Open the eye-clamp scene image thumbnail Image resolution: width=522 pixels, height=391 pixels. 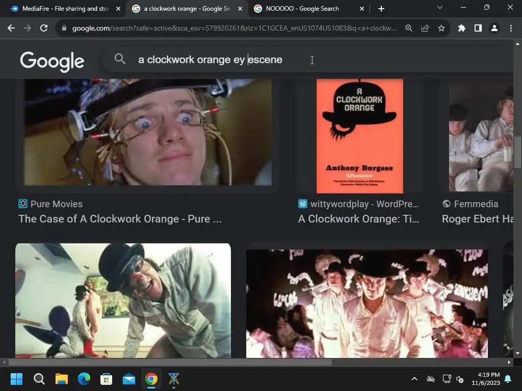coord(147,132)
